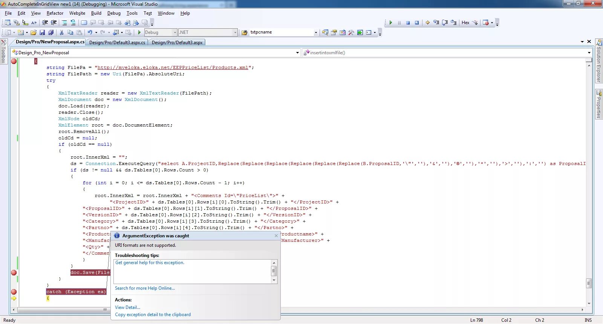Click the Comment out lines icon
The image size is (603, 324).
[64, 23]
